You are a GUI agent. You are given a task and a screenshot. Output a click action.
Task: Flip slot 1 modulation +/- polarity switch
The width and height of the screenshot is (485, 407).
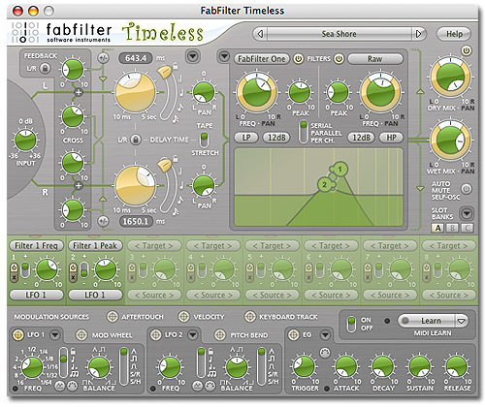point(25,270)
